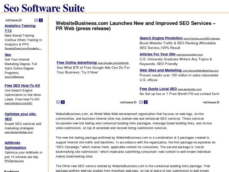The width and height of the screenshot is (229, 172).
Task: Open Articles For Your Site link
Action: point(157,54)
